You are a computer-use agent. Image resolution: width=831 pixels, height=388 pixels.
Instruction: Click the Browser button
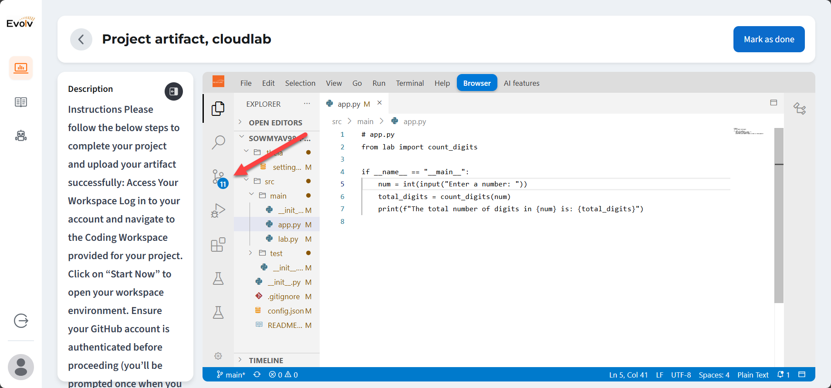(477, 83)
